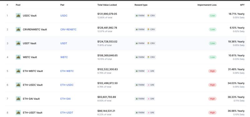Click the tractor icon for USDT Vault
This screenshot has width=250, height=117.
click(18, 43)
